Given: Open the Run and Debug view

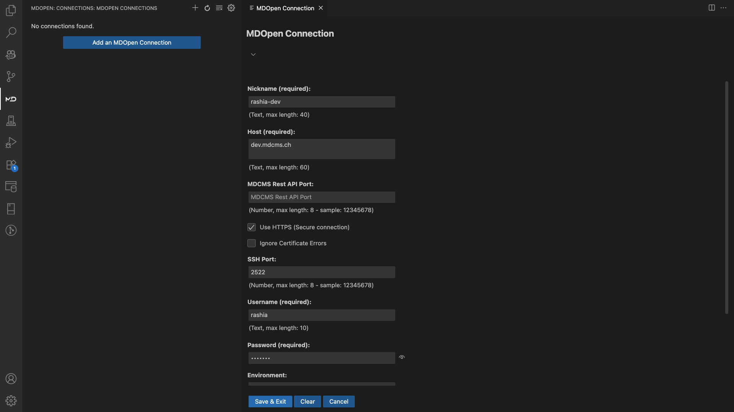Looking at the screenshot, I should coord(11,143).
